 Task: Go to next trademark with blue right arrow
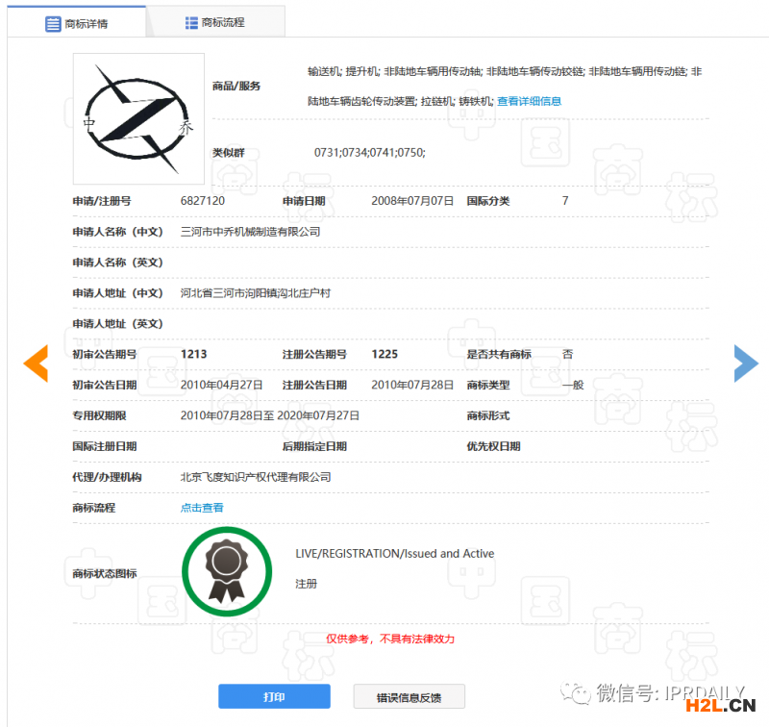click(x=745, y=363)
